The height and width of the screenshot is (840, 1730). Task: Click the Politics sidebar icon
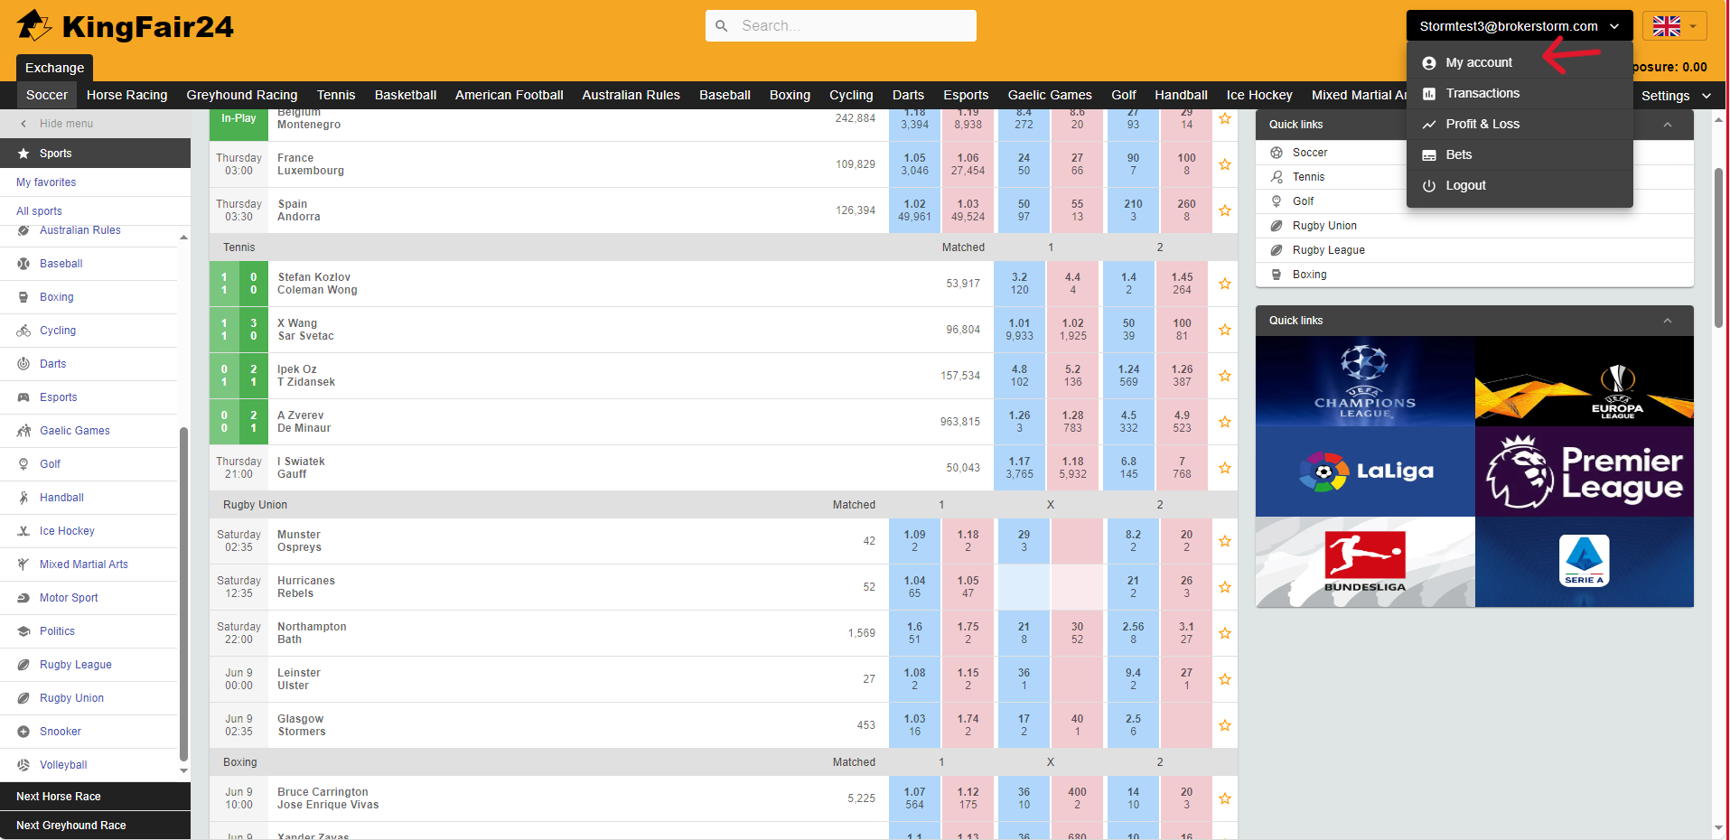pos(23,631)
